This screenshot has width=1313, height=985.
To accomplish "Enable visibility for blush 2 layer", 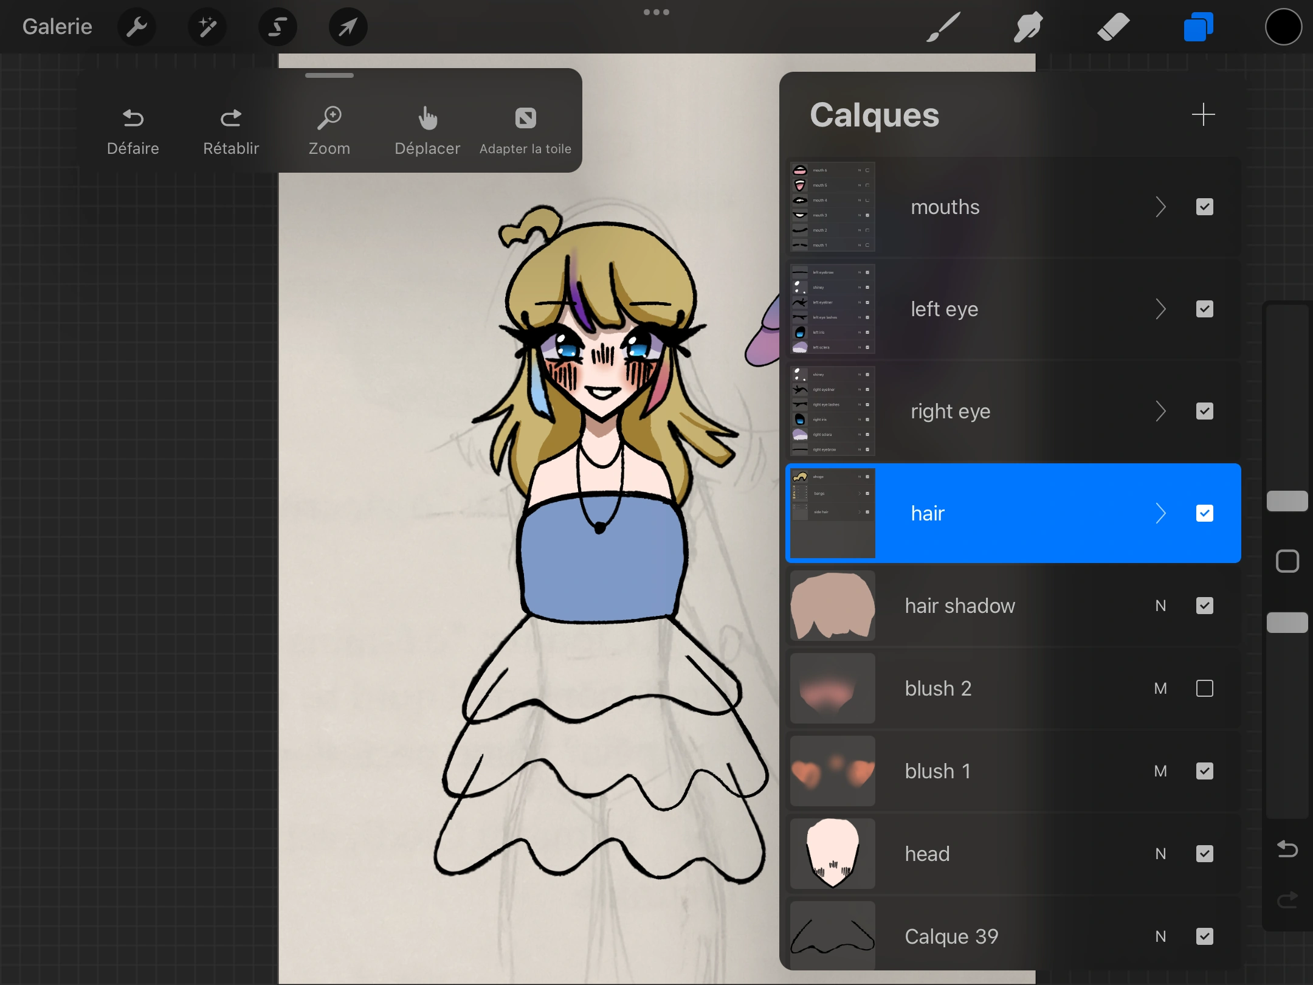I will pyautogui.click(x=1205, y=688).
